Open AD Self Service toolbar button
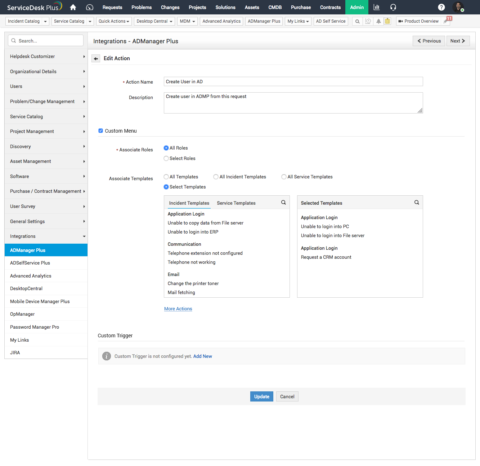This screenshot has width=480, height=466. [x=331, y=21]
